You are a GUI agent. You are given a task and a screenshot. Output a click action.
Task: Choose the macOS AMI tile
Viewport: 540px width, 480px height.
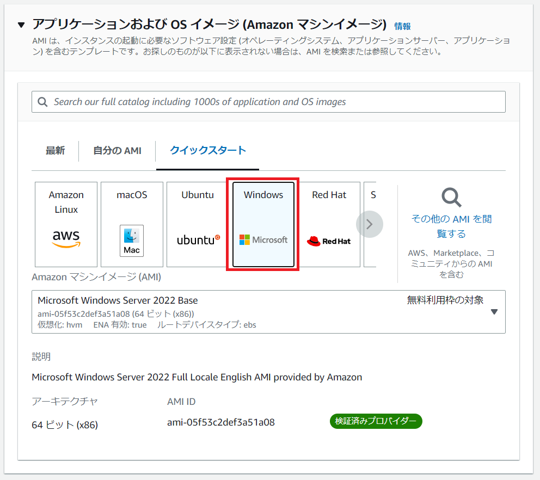coord(132,225)
